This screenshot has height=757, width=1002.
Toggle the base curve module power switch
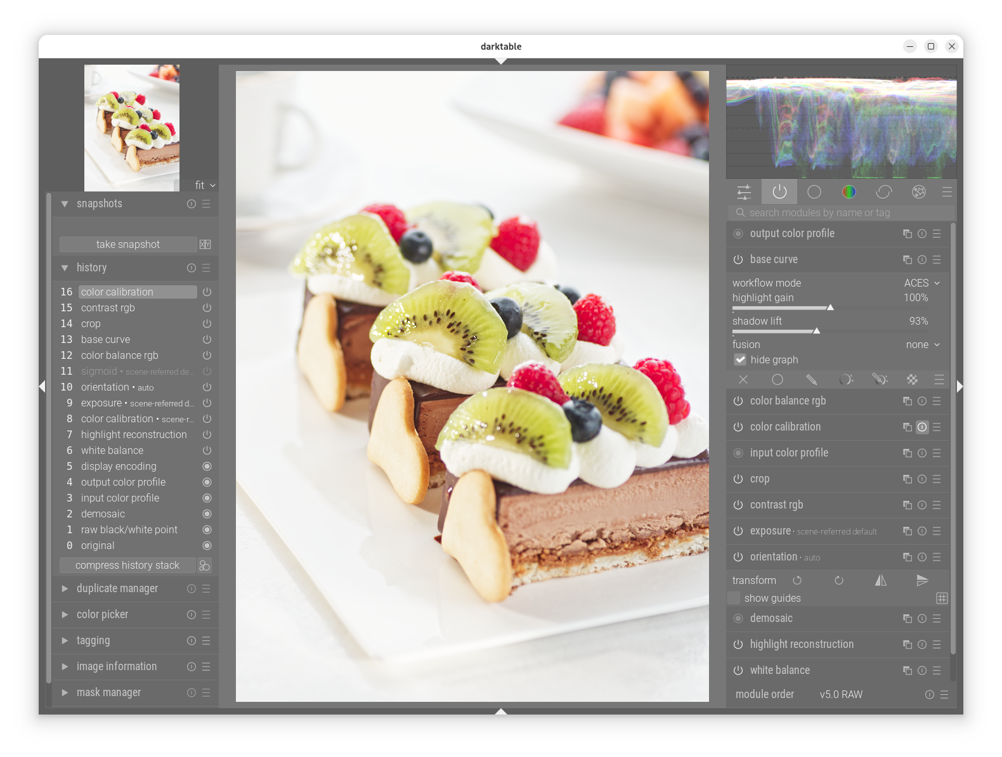738,260
